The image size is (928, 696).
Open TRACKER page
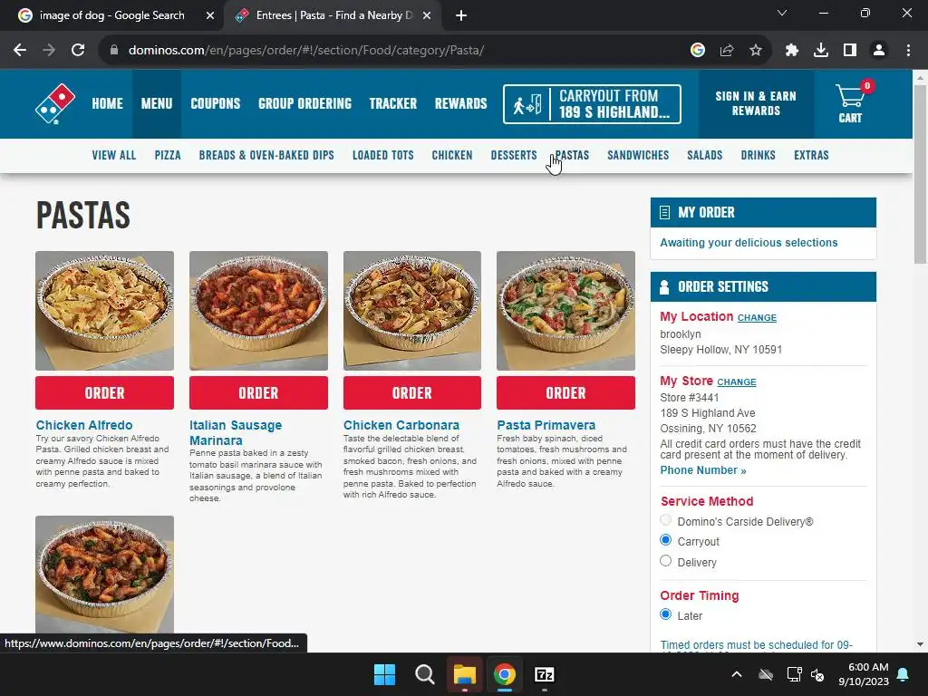[x=393, y=103]
